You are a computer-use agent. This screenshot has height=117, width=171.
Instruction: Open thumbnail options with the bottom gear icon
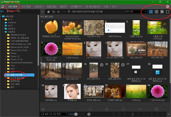(x=89, y=114)
